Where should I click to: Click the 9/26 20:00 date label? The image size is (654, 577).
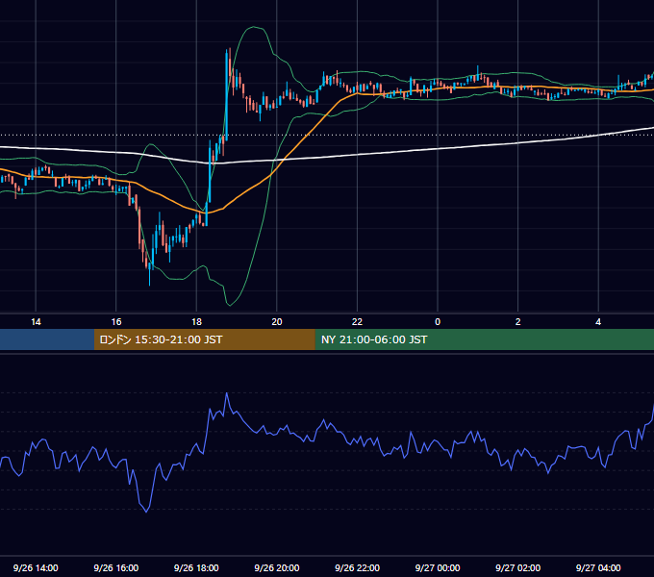(x=277, y=567)
